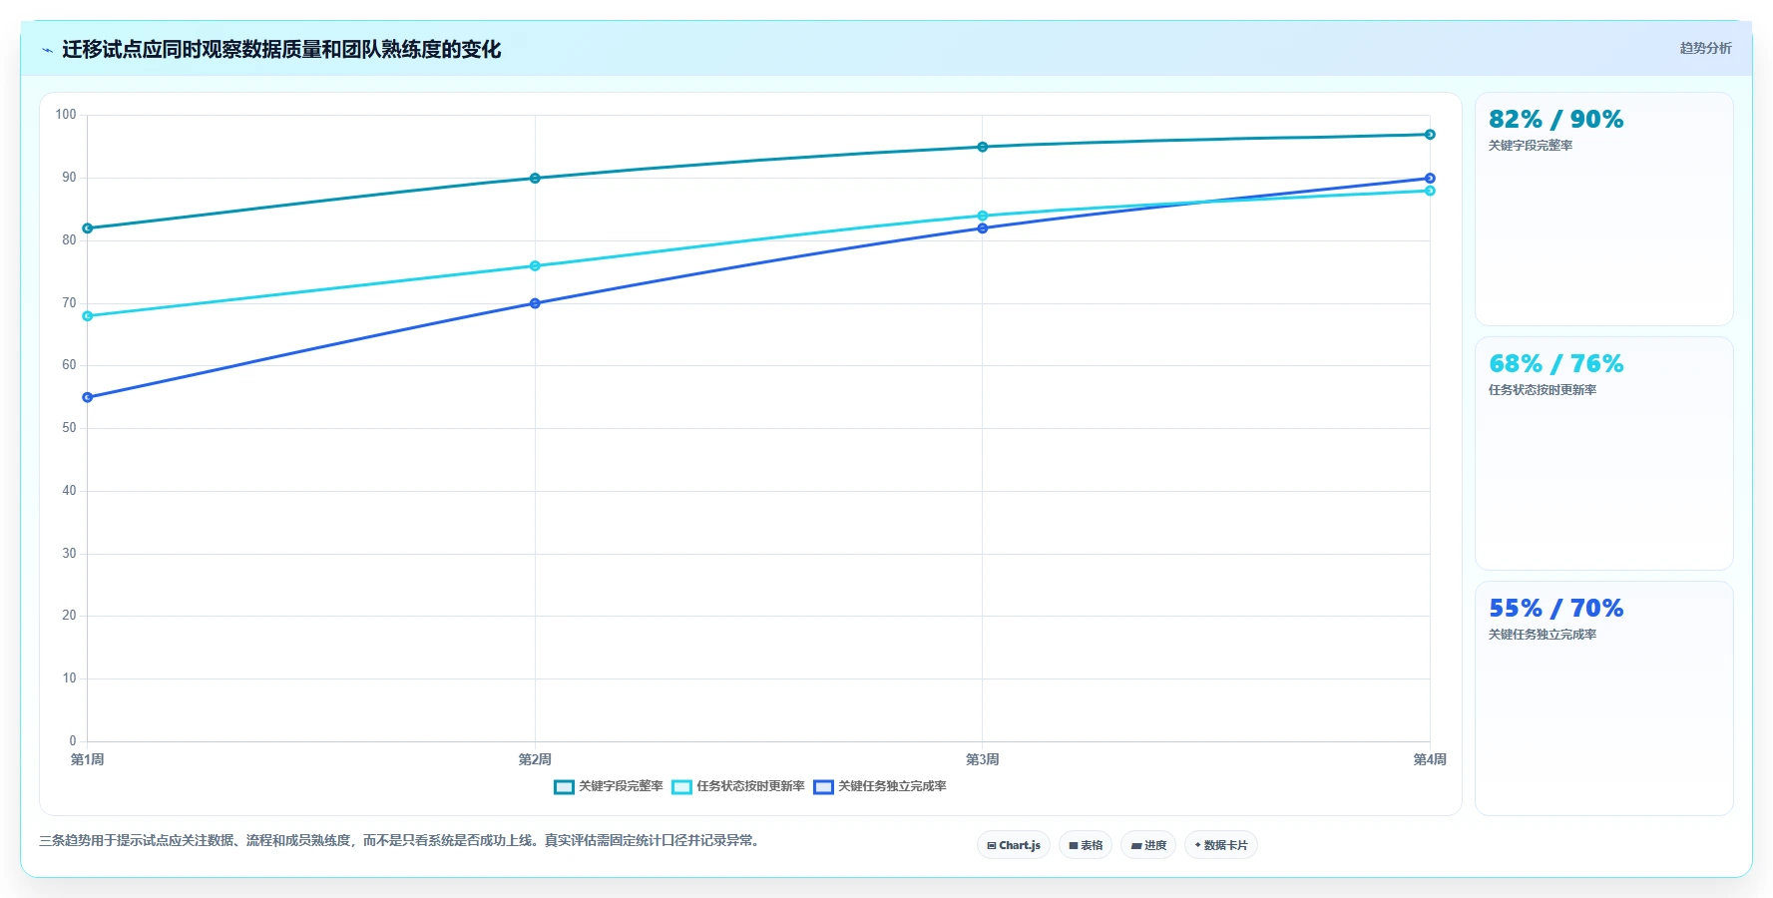This screenshot has width=1773, height=898.
Task: Click the 0 y-axis label
Action: tap(73, 741)
